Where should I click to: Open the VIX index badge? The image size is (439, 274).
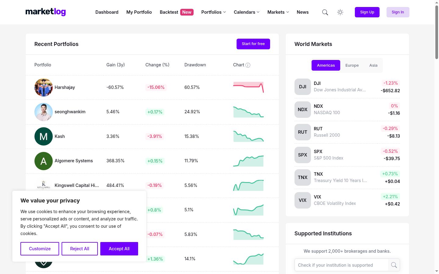[x=302, y=200]
